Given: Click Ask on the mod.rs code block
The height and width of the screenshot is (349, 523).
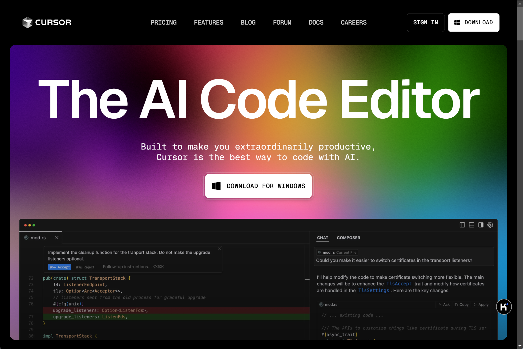Looking at the screenshot, I should [444, 305].
